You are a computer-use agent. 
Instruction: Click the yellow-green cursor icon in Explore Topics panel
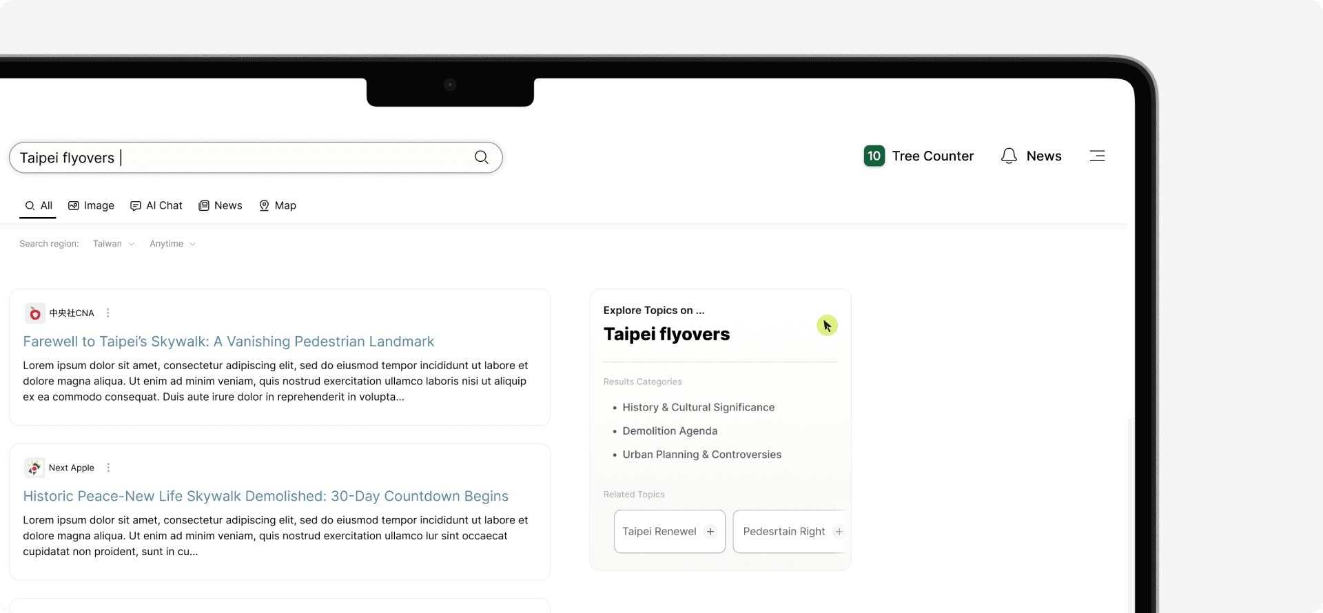point(827,325)
